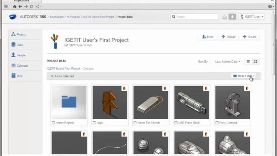Open IGETIT User's First Project header breadcrumb link

pos(99,17)
